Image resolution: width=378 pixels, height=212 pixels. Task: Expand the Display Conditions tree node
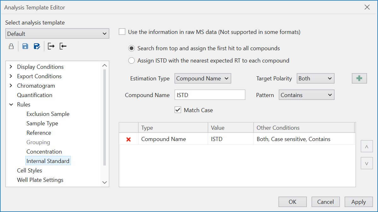click(11, 67)
